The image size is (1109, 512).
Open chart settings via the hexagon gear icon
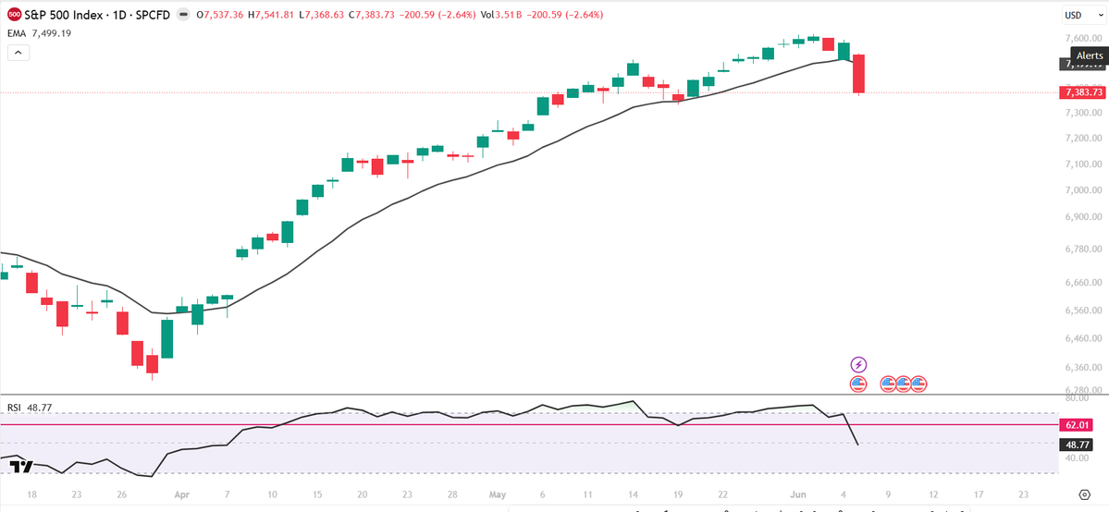[x=1084, y=495]
